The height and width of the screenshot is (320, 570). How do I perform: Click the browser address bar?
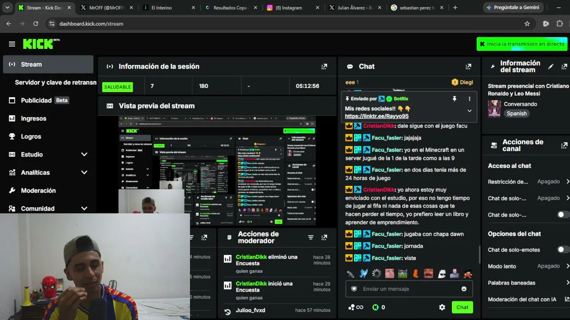[x=285, y=24]
